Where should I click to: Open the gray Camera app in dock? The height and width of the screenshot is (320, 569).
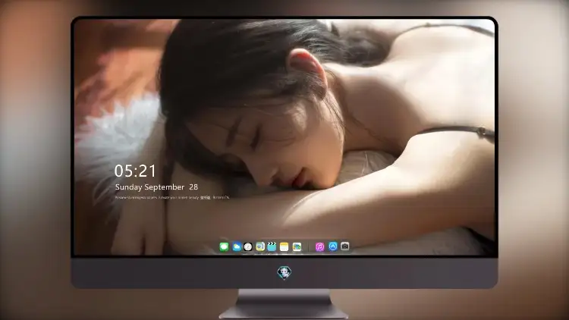[344, 246]
